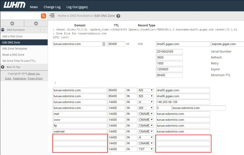Click the Back To Top arrow icon
244x155 pixels.
tap(3, 67)
